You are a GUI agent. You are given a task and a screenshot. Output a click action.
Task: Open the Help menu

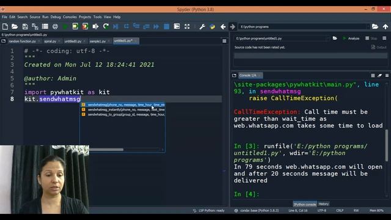117,17
